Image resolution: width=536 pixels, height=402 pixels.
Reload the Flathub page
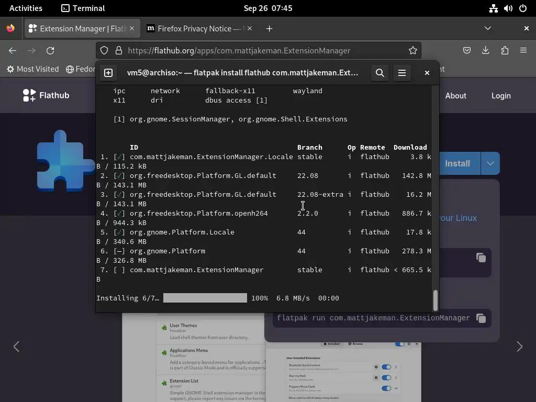coord(50,51)
